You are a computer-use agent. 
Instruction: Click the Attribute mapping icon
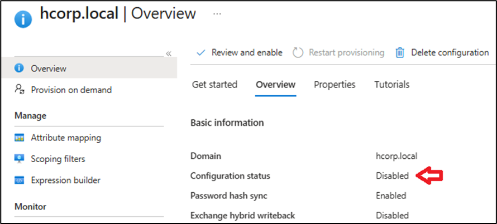point(20,138)
